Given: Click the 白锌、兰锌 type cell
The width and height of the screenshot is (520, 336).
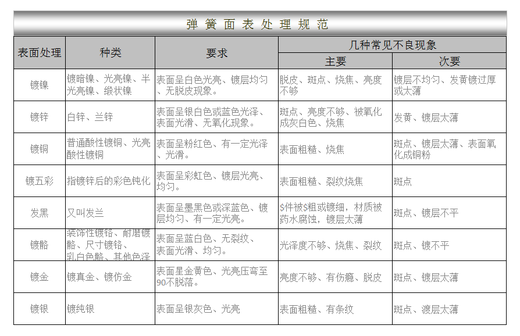Looking at the screenshot, I should click(x=110, y=117).
